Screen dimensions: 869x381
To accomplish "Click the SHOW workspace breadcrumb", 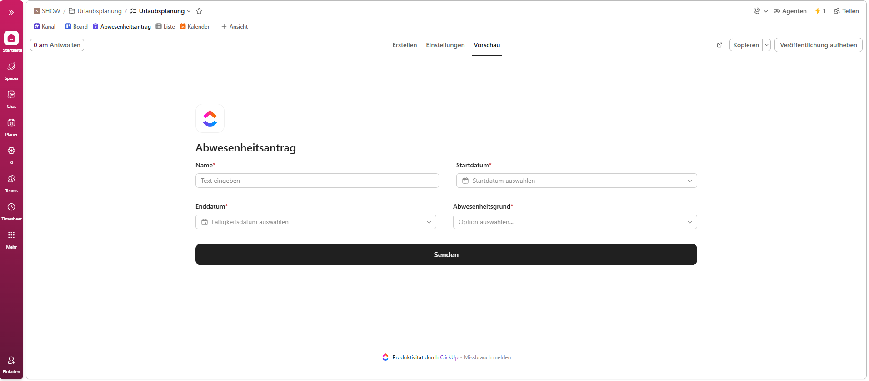I will tap(47, 11).
